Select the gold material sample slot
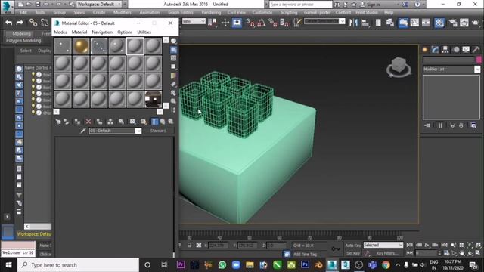 point(81,46)
